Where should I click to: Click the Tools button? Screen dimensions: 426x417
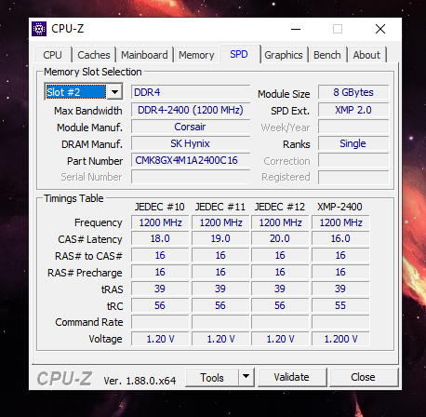212,377
